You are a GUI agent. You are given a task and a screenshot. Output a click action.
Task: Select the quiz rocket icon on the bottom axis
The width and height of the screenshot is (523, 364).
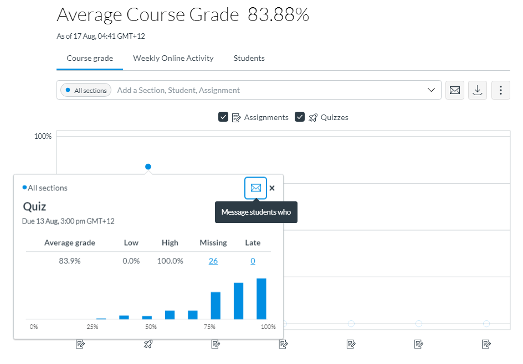(148, 344)
